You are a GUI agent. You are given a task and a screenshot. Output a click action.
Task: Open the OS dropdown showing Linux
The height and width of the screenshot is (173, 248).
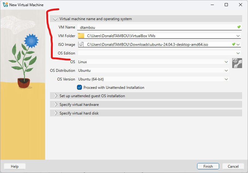tap(226, 62)
